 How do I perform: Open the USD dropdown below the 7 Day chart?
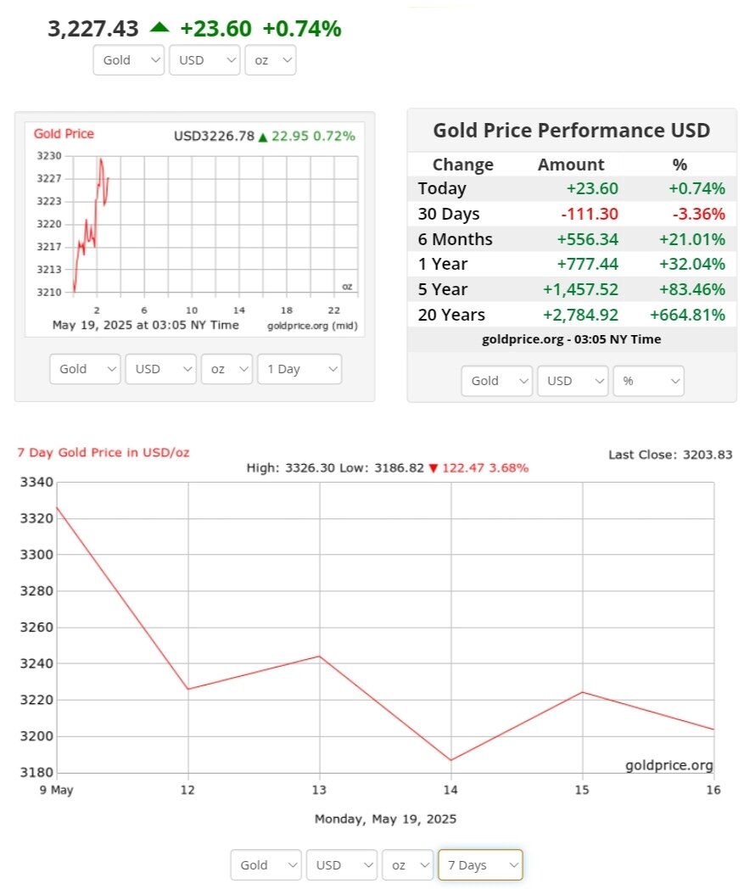point(341,865)
